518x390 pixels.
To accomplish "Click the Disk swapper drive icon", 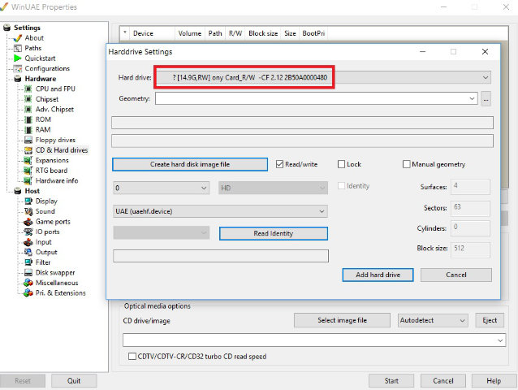I will coord(28,273).
